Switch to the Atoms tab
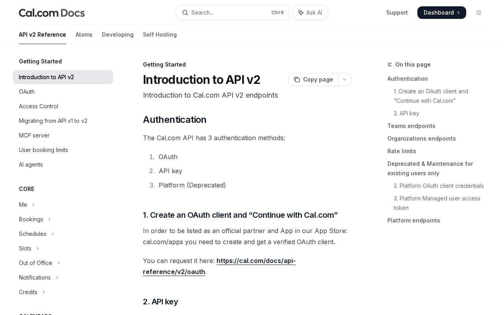The width and height of the screenshot is (504, 315). (84, 35)
